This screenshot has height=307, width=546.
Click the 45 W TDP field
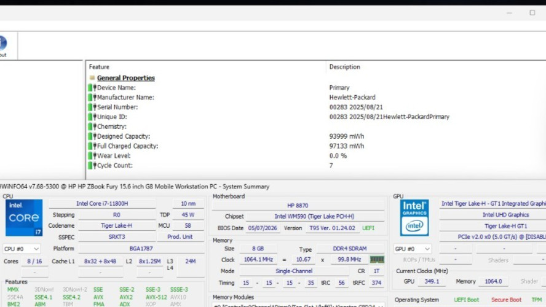coord(188,215)
